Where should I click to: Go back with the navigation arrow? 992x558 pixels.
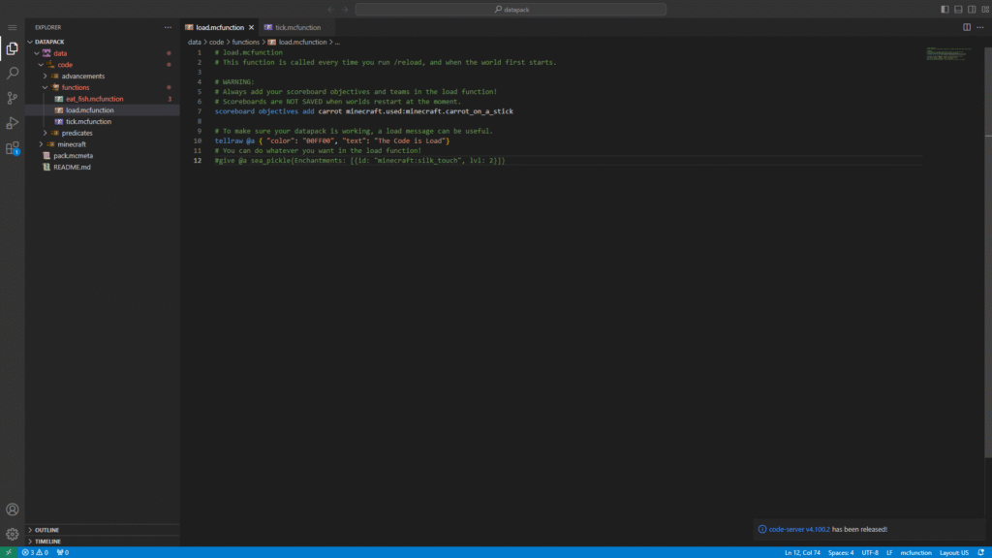[x=331, y=10]
